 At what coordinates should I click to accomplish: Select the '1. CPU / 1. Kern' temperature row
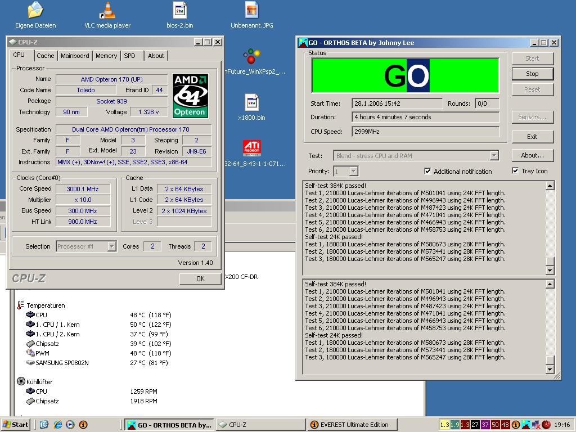[98, 325]
